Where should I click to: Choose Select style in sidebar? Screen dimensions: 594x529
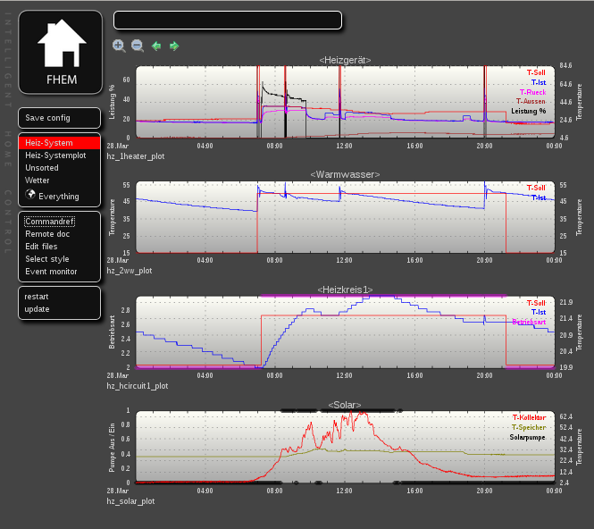46,259
